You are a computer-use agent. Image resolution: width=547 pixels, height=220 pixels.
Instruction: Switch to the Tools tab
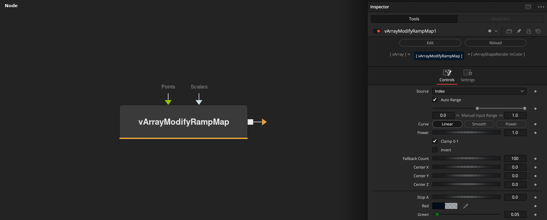pos(414,19)
